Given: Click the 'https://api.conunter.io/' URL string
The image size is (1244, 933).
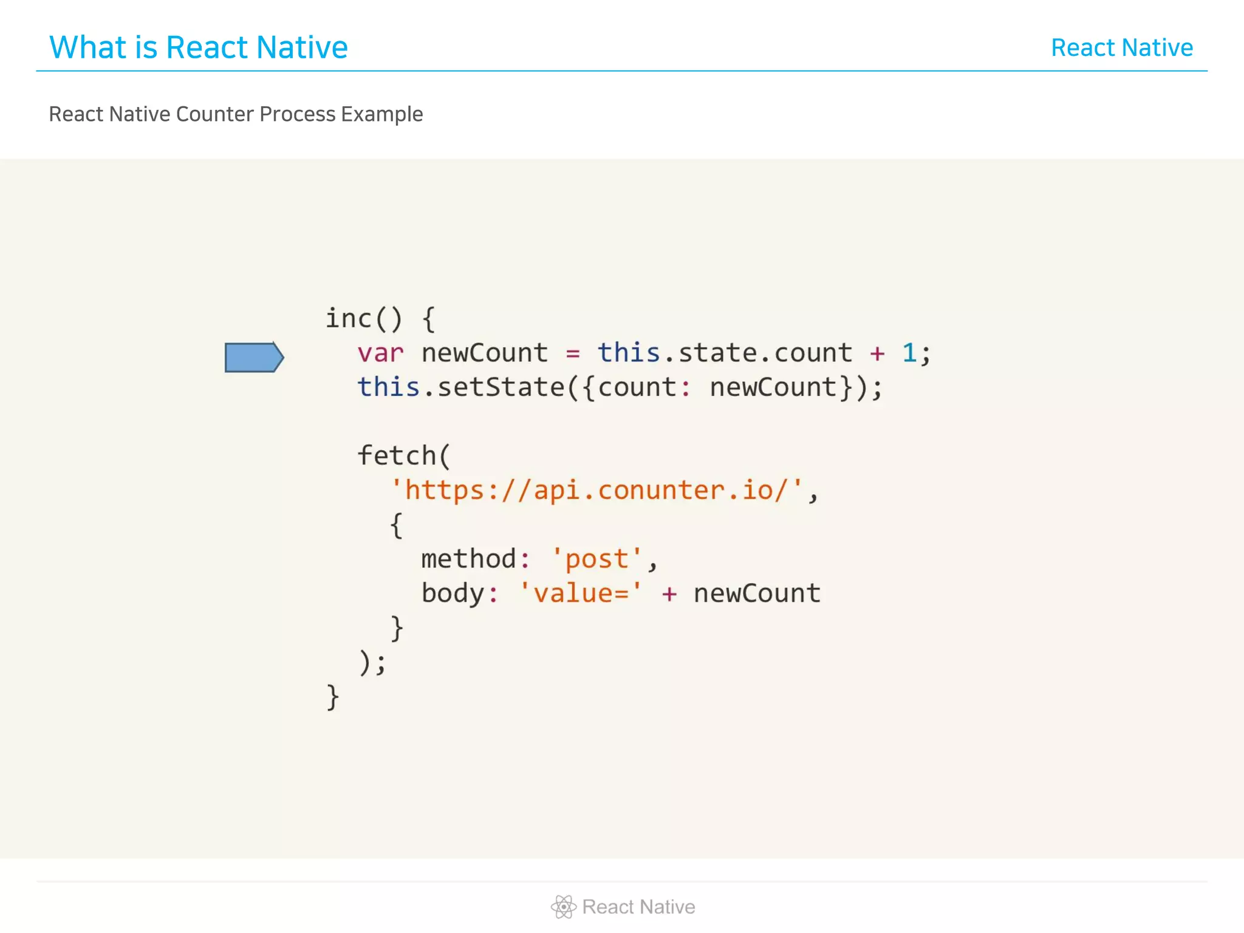Looking at the screenshot, I should click(596, 490).
